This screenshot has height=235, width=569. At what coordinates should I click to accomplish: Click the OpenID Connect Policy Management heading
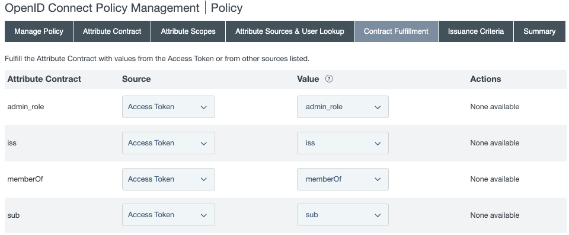click(102, 8)
